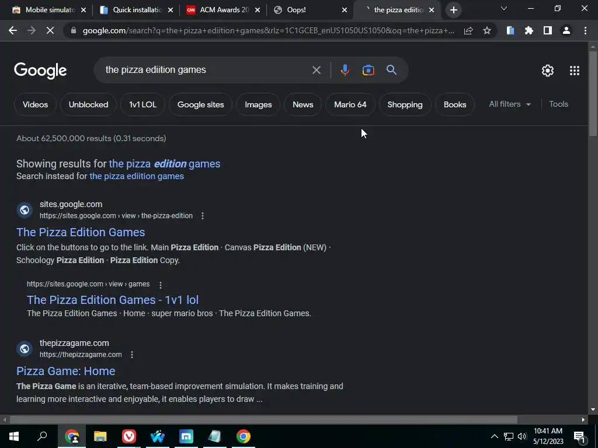Open more options for sites.google.com result
This screenshot has height=448, width=598.
(203, 216)
